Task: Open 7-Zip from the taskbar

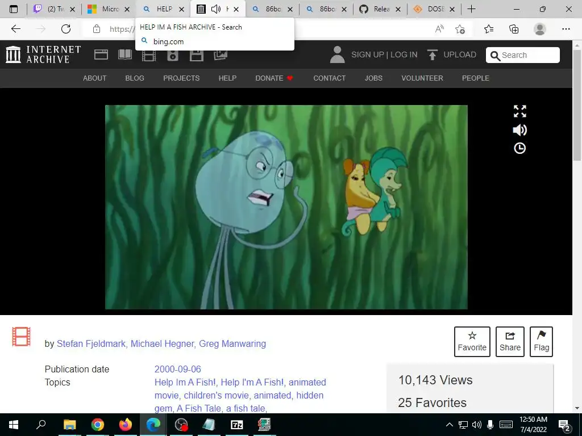Action: point(237,425)
